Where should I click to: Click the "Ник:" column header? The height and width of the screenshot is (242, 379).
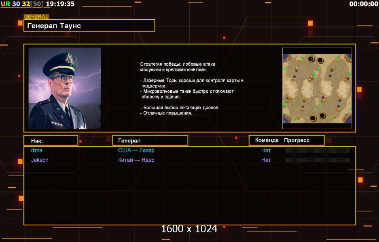click(x=51, y=140)
